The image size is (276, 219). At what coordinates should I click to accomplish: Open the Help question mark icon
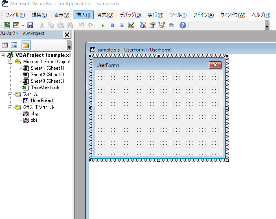click(x=183, y=25)
